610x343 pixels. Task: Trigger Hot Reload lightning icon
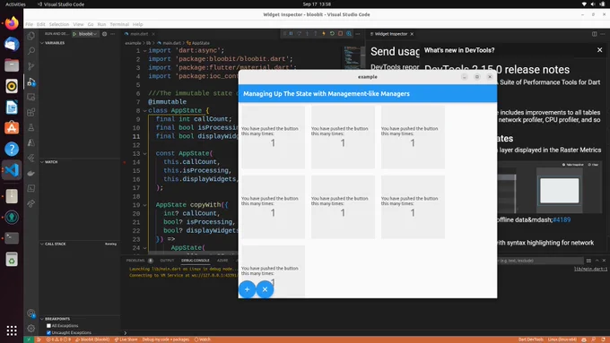click(x=324, y=34)
